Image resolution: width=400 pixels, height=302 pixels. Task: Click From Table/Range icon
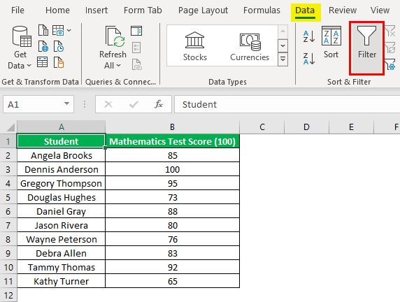43,62
